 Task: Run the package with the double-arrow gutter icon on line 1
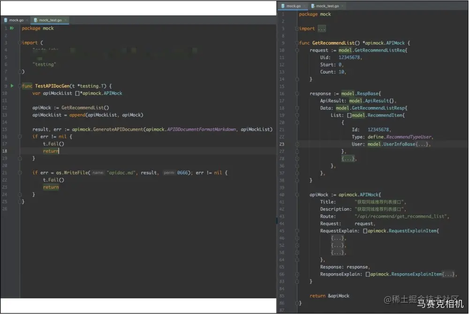coord(12,28)
